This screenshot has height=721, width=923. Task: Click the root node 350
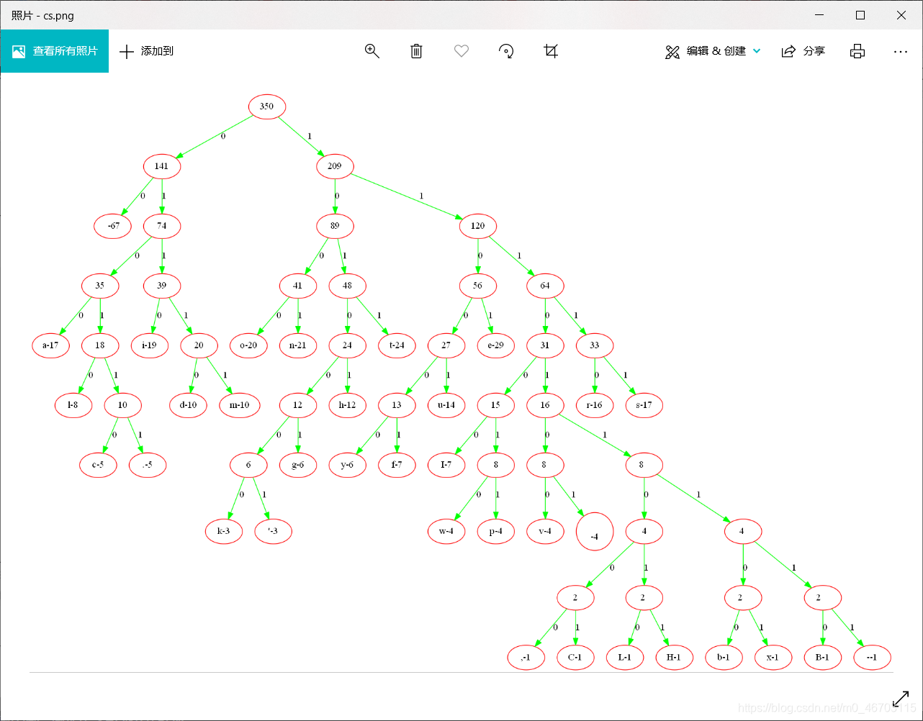click(x=267, y=106)
